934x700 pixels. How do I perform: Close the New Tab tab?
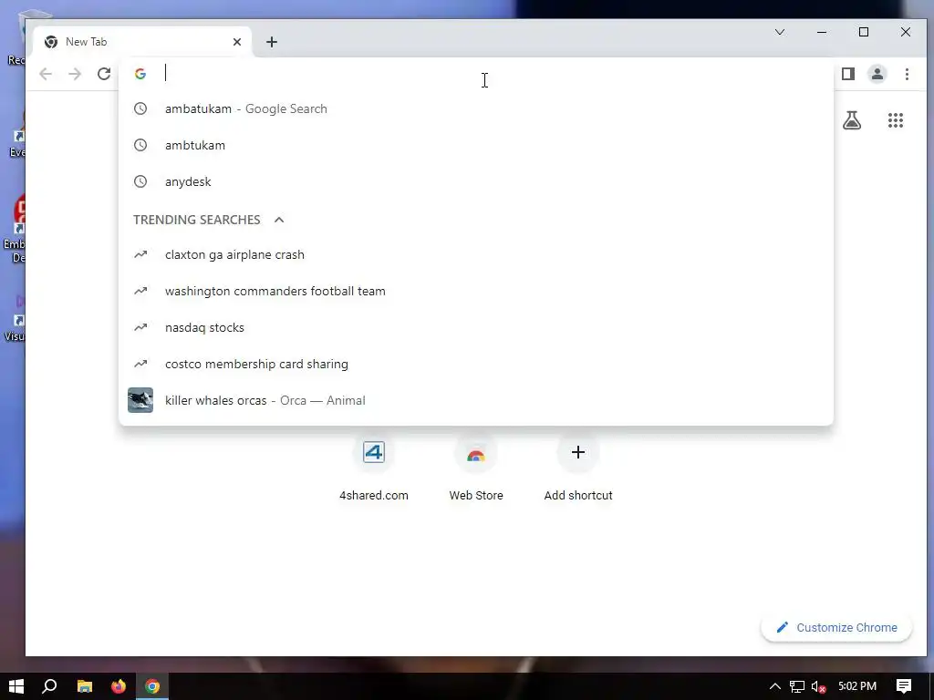pos(237,42)
